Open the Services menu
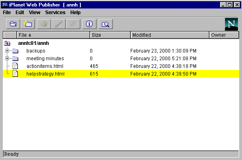This screenshot has height=160, width=242. (55, 13)
